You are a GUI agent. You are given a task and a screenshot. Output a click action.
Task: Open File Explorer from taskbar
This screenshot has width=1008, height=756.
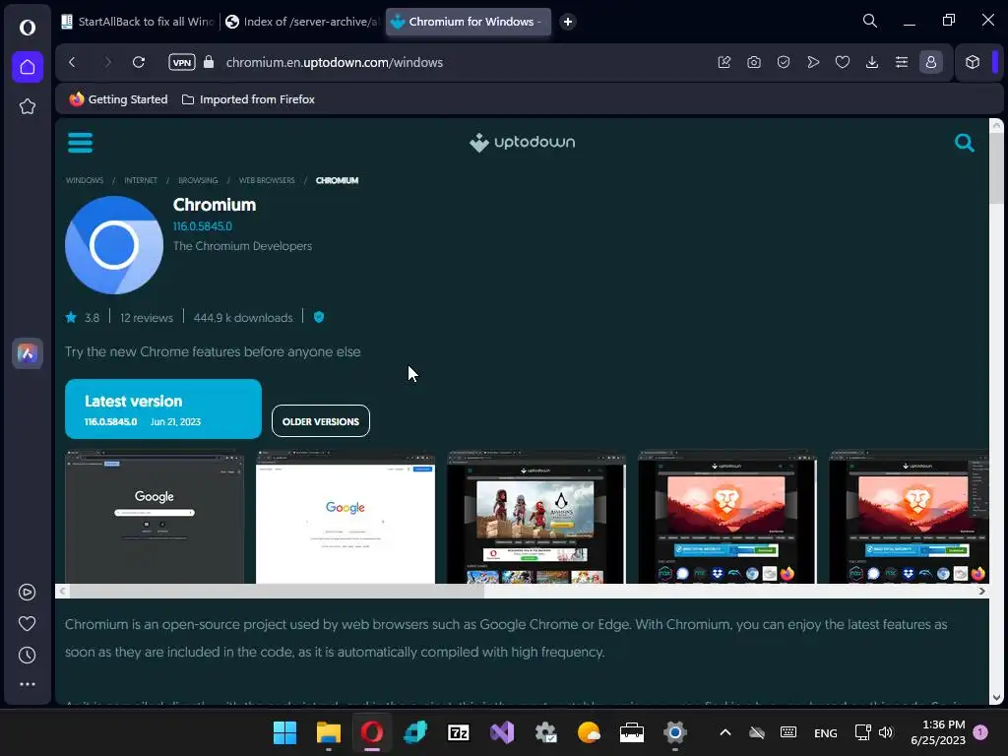point(329,732)
